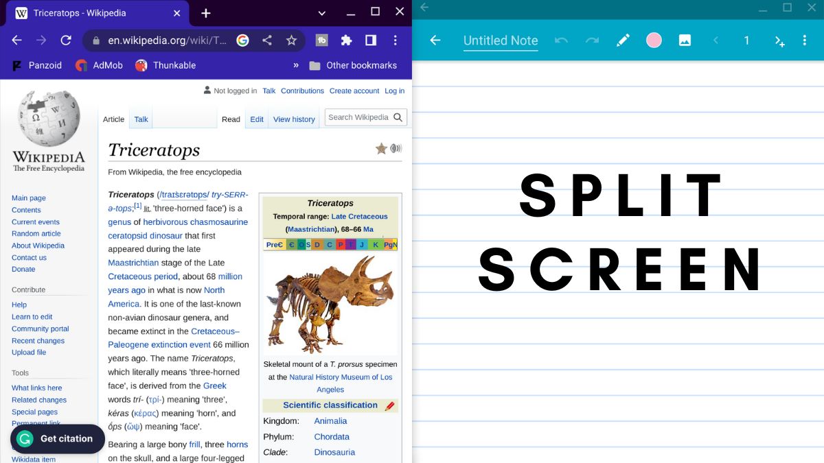
Task: Reload the Wikipedia page
Action: tap(66, 40)
